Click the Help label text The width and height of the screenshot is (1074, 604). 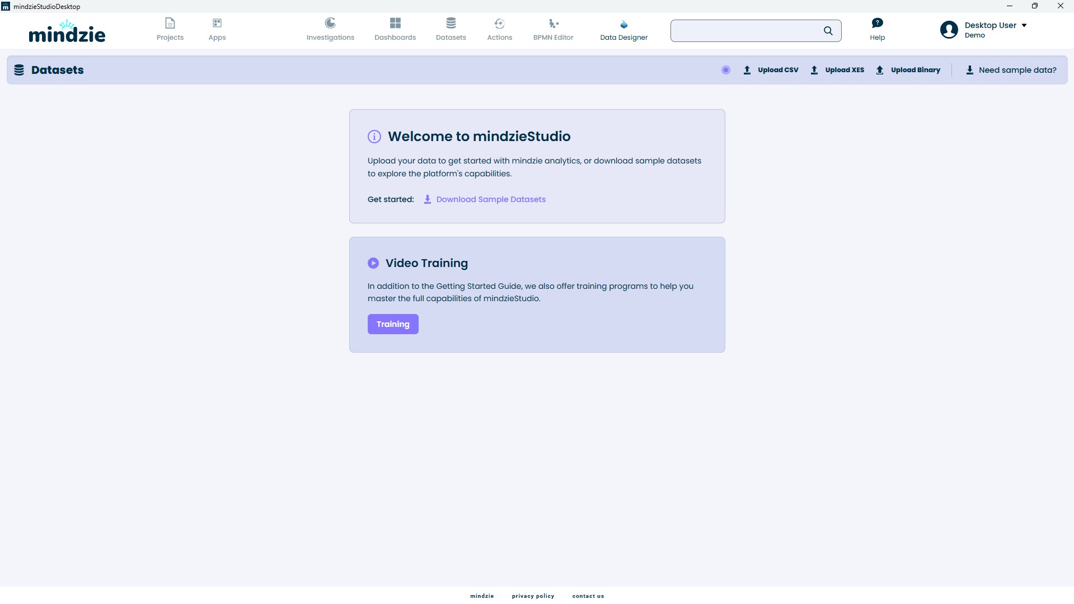(x=878, y=38)
